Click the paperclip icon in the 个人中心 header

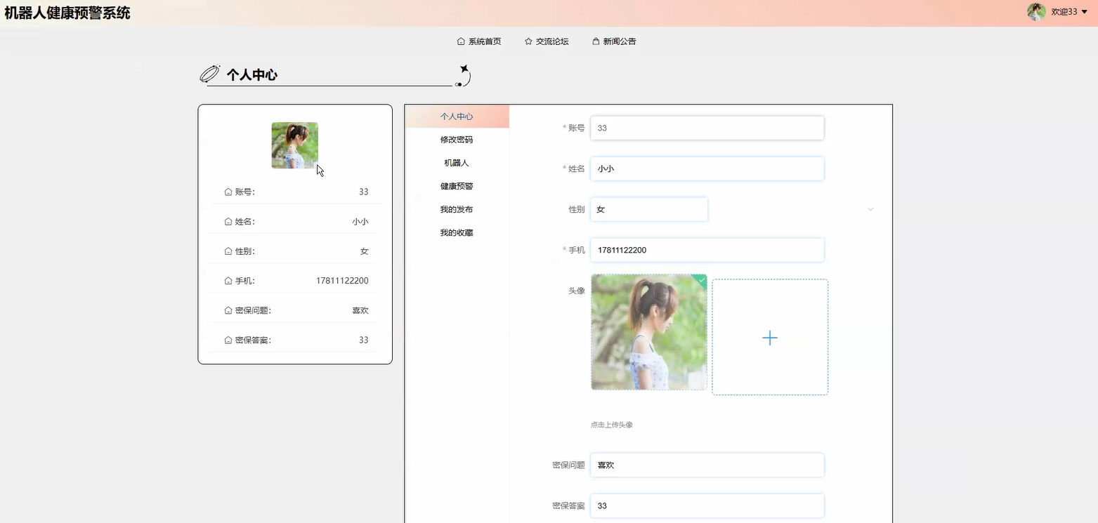(x=209, y=74)
